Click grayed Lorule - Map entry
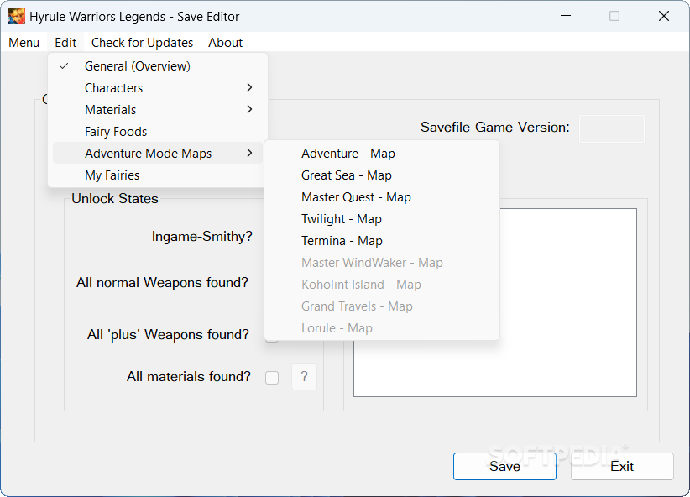 tap(382, 328)
